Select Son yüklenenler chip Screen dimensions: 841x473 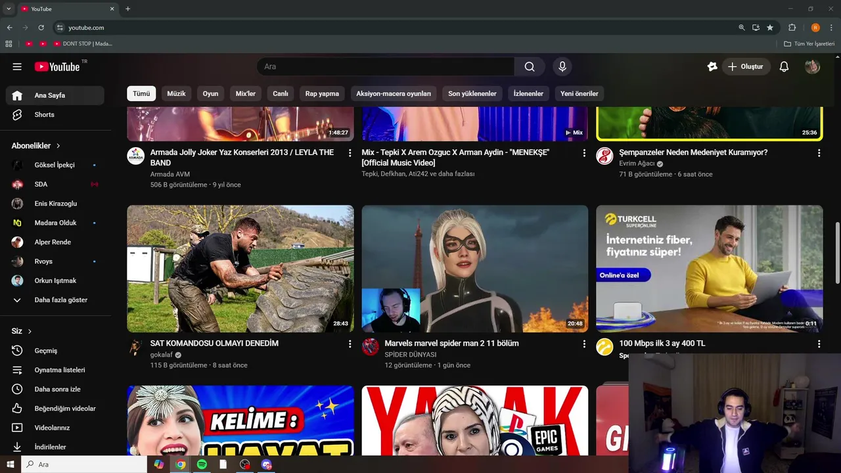[472, 93]
